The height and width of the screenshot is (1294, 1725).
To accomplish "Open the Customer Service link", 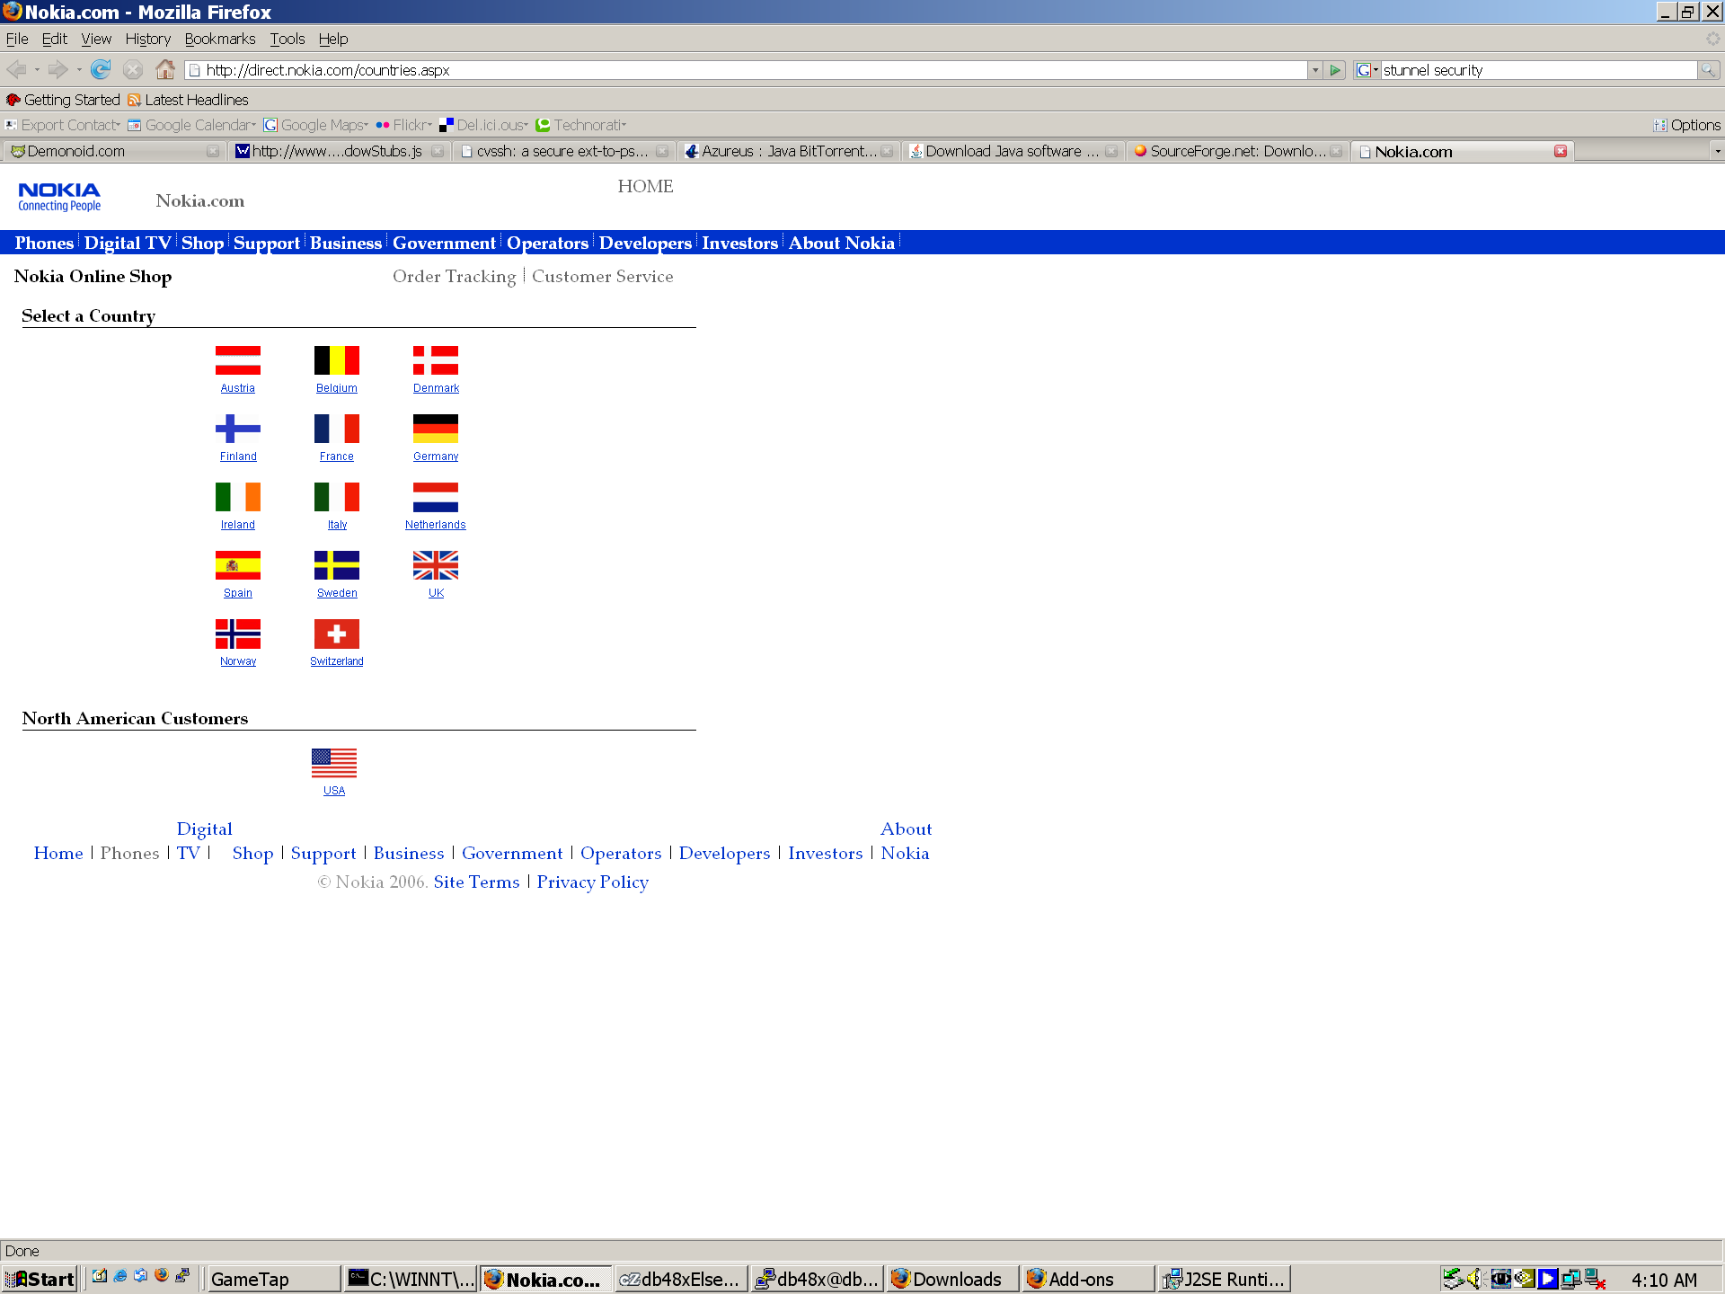I will click(603, 277).
